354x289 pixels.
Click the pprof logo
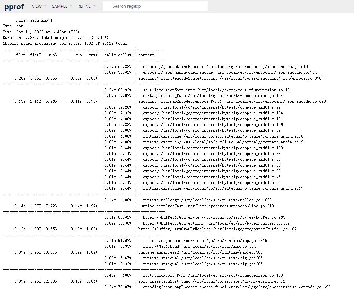pos(14,6)
